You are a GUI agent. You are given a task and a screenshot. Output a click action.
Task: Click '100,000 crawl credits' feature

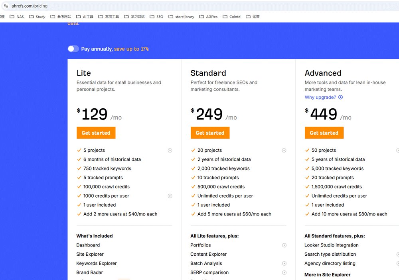point(107,187)
